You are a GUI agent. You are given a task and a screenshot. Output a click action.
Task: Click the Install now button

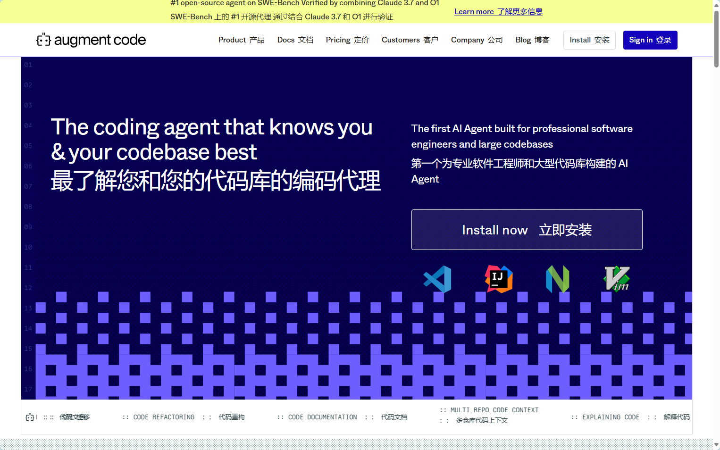coord(527,230)
